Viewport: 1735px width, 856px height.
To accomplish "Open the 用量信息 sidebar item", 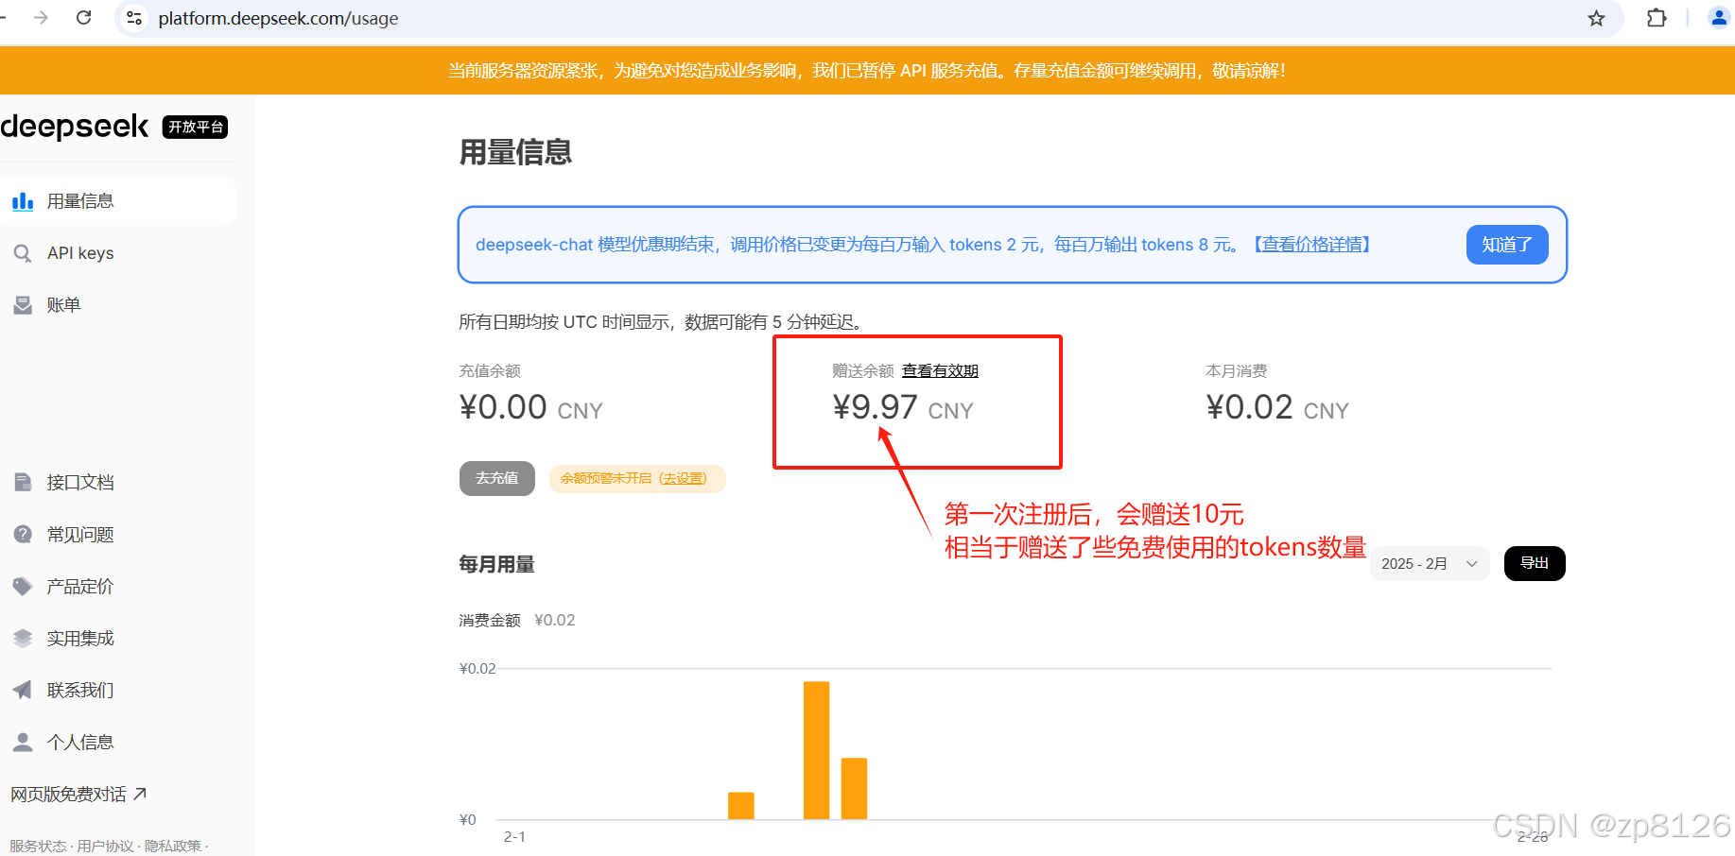I will [x=118, y=201].
